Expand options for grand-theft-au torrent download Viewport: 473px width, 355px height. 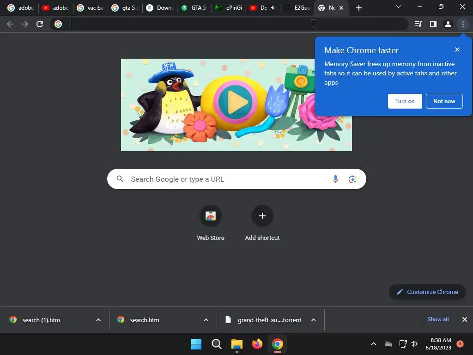tap(314, 320)
